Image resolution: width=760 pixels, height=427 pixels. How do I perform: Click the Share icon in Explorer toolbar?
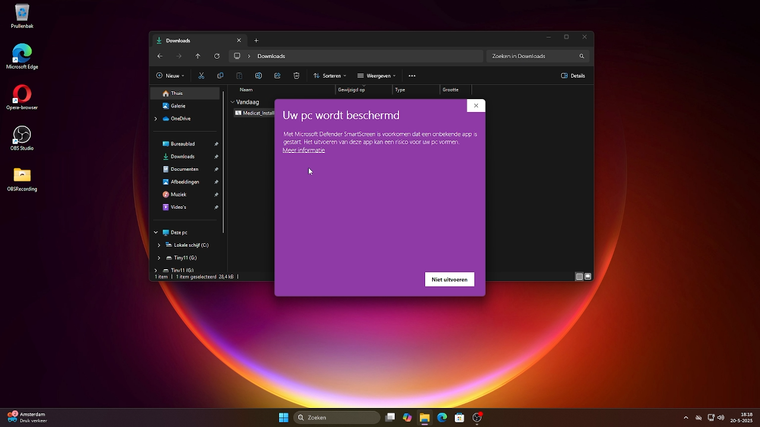coord(277,76)
